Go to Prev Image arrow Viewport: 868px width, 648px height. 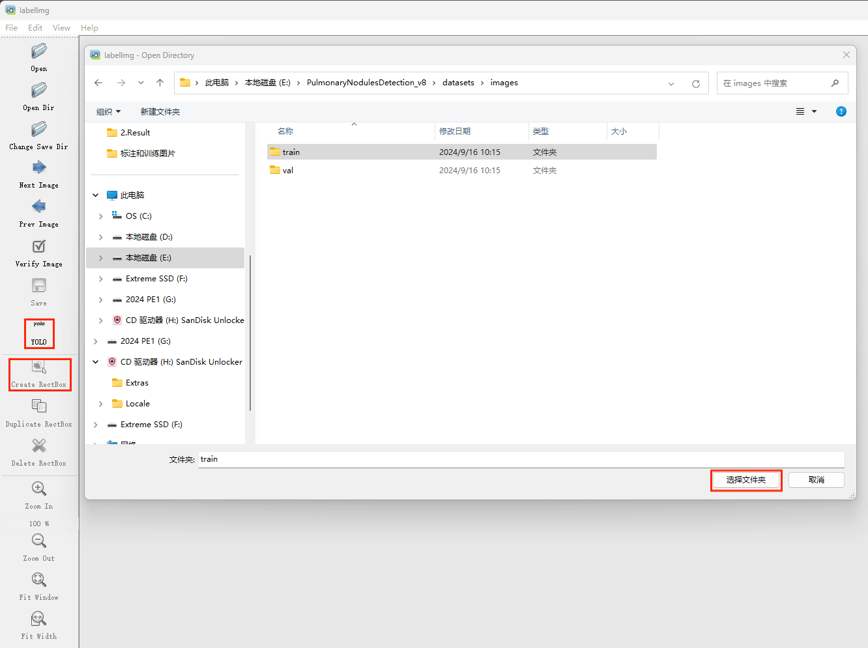click(39, 206)
